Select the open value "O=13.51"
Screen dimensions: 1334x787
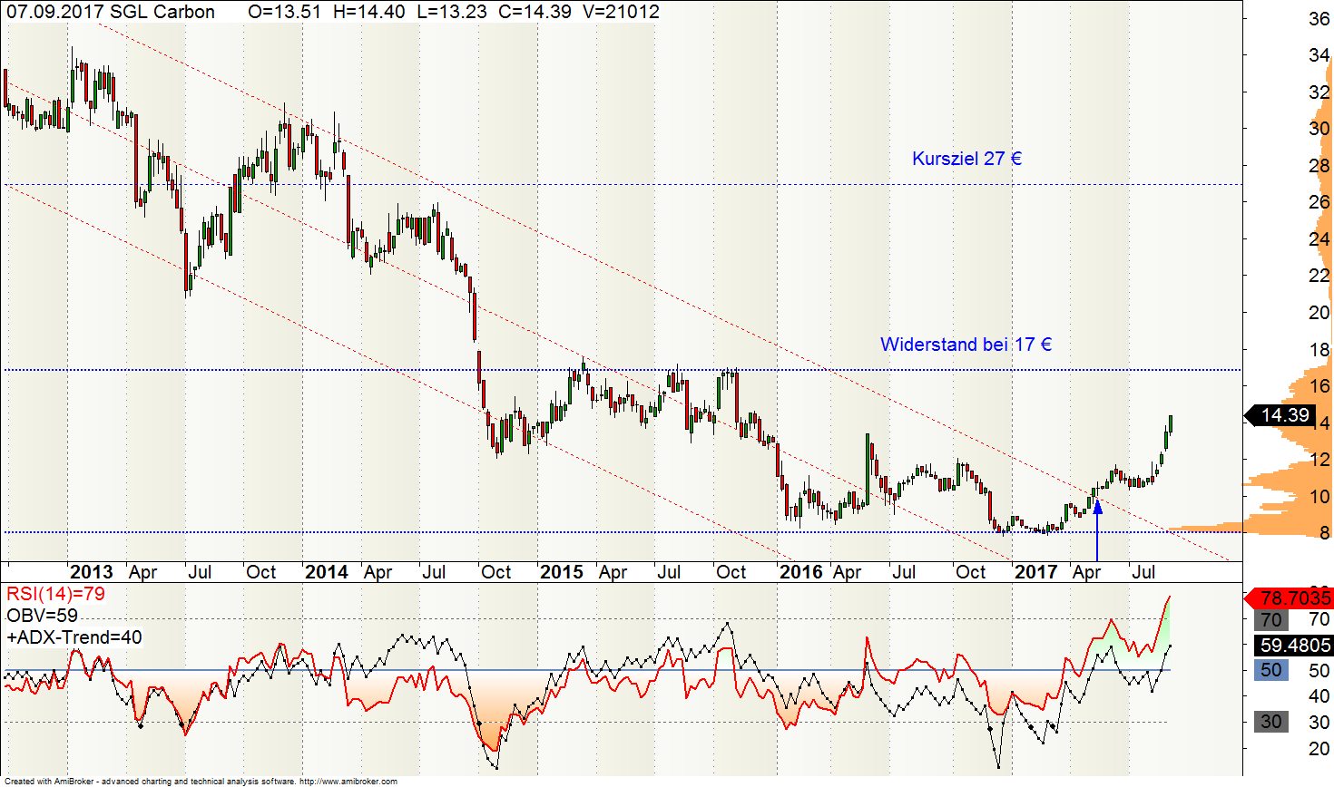pyautogui.click(x=286, y=12)
